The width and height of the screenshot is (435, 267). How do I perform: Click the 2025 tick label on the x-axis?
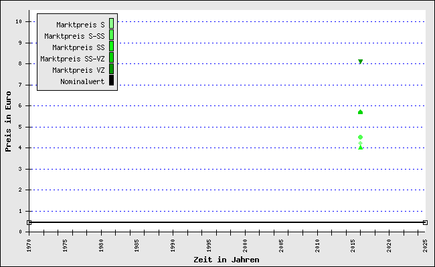coord(426,244)
